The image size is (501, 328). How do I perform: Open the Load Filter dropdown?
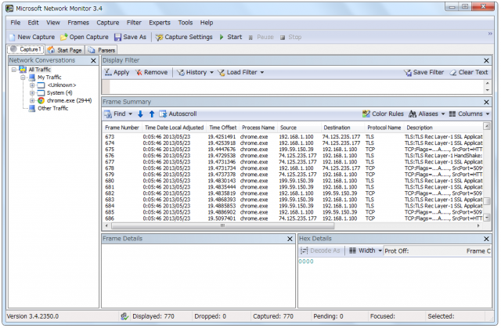(241, 73)
